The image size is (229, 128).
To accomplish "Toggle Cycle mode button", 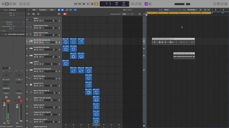I will pos(96,4).
